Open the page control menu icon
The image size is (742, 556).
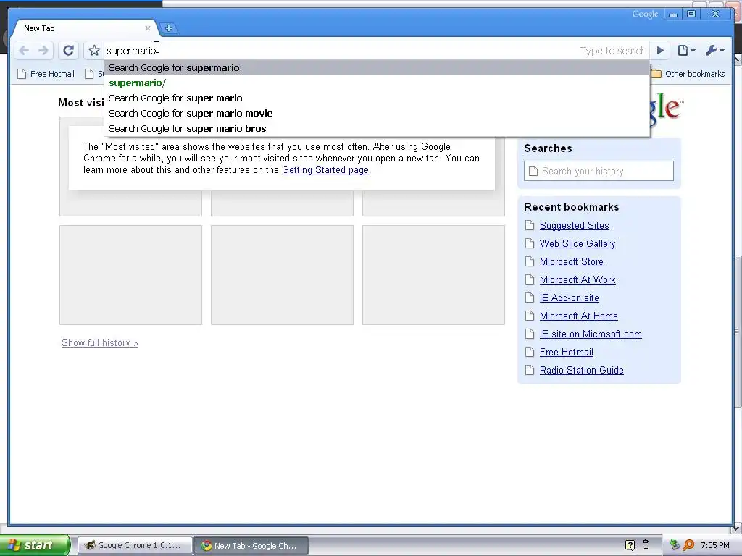686,51
